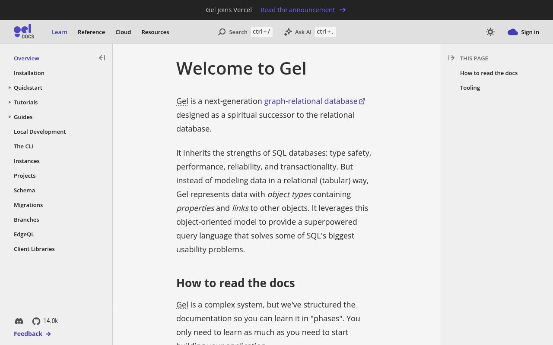Open Instances page
This screenshot has width=553, height=345.
tap(27, 161)
